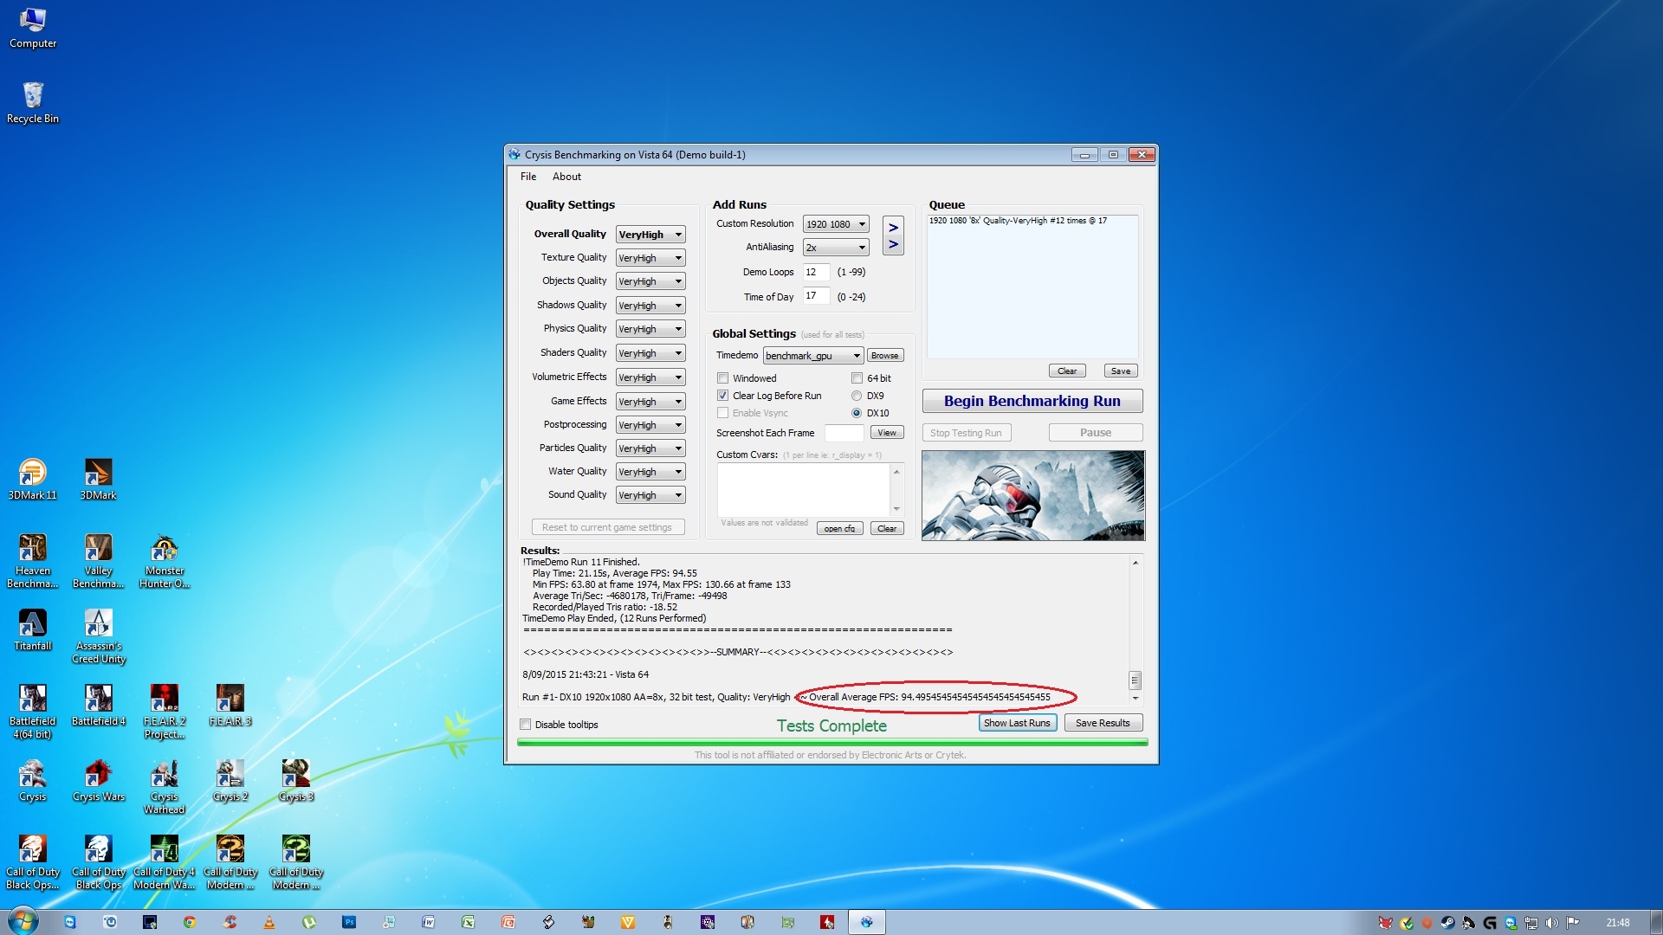The width and height of the screenshot is (1663, 935).
Task: Click the View screenshot button
Action: pos(887,433)
